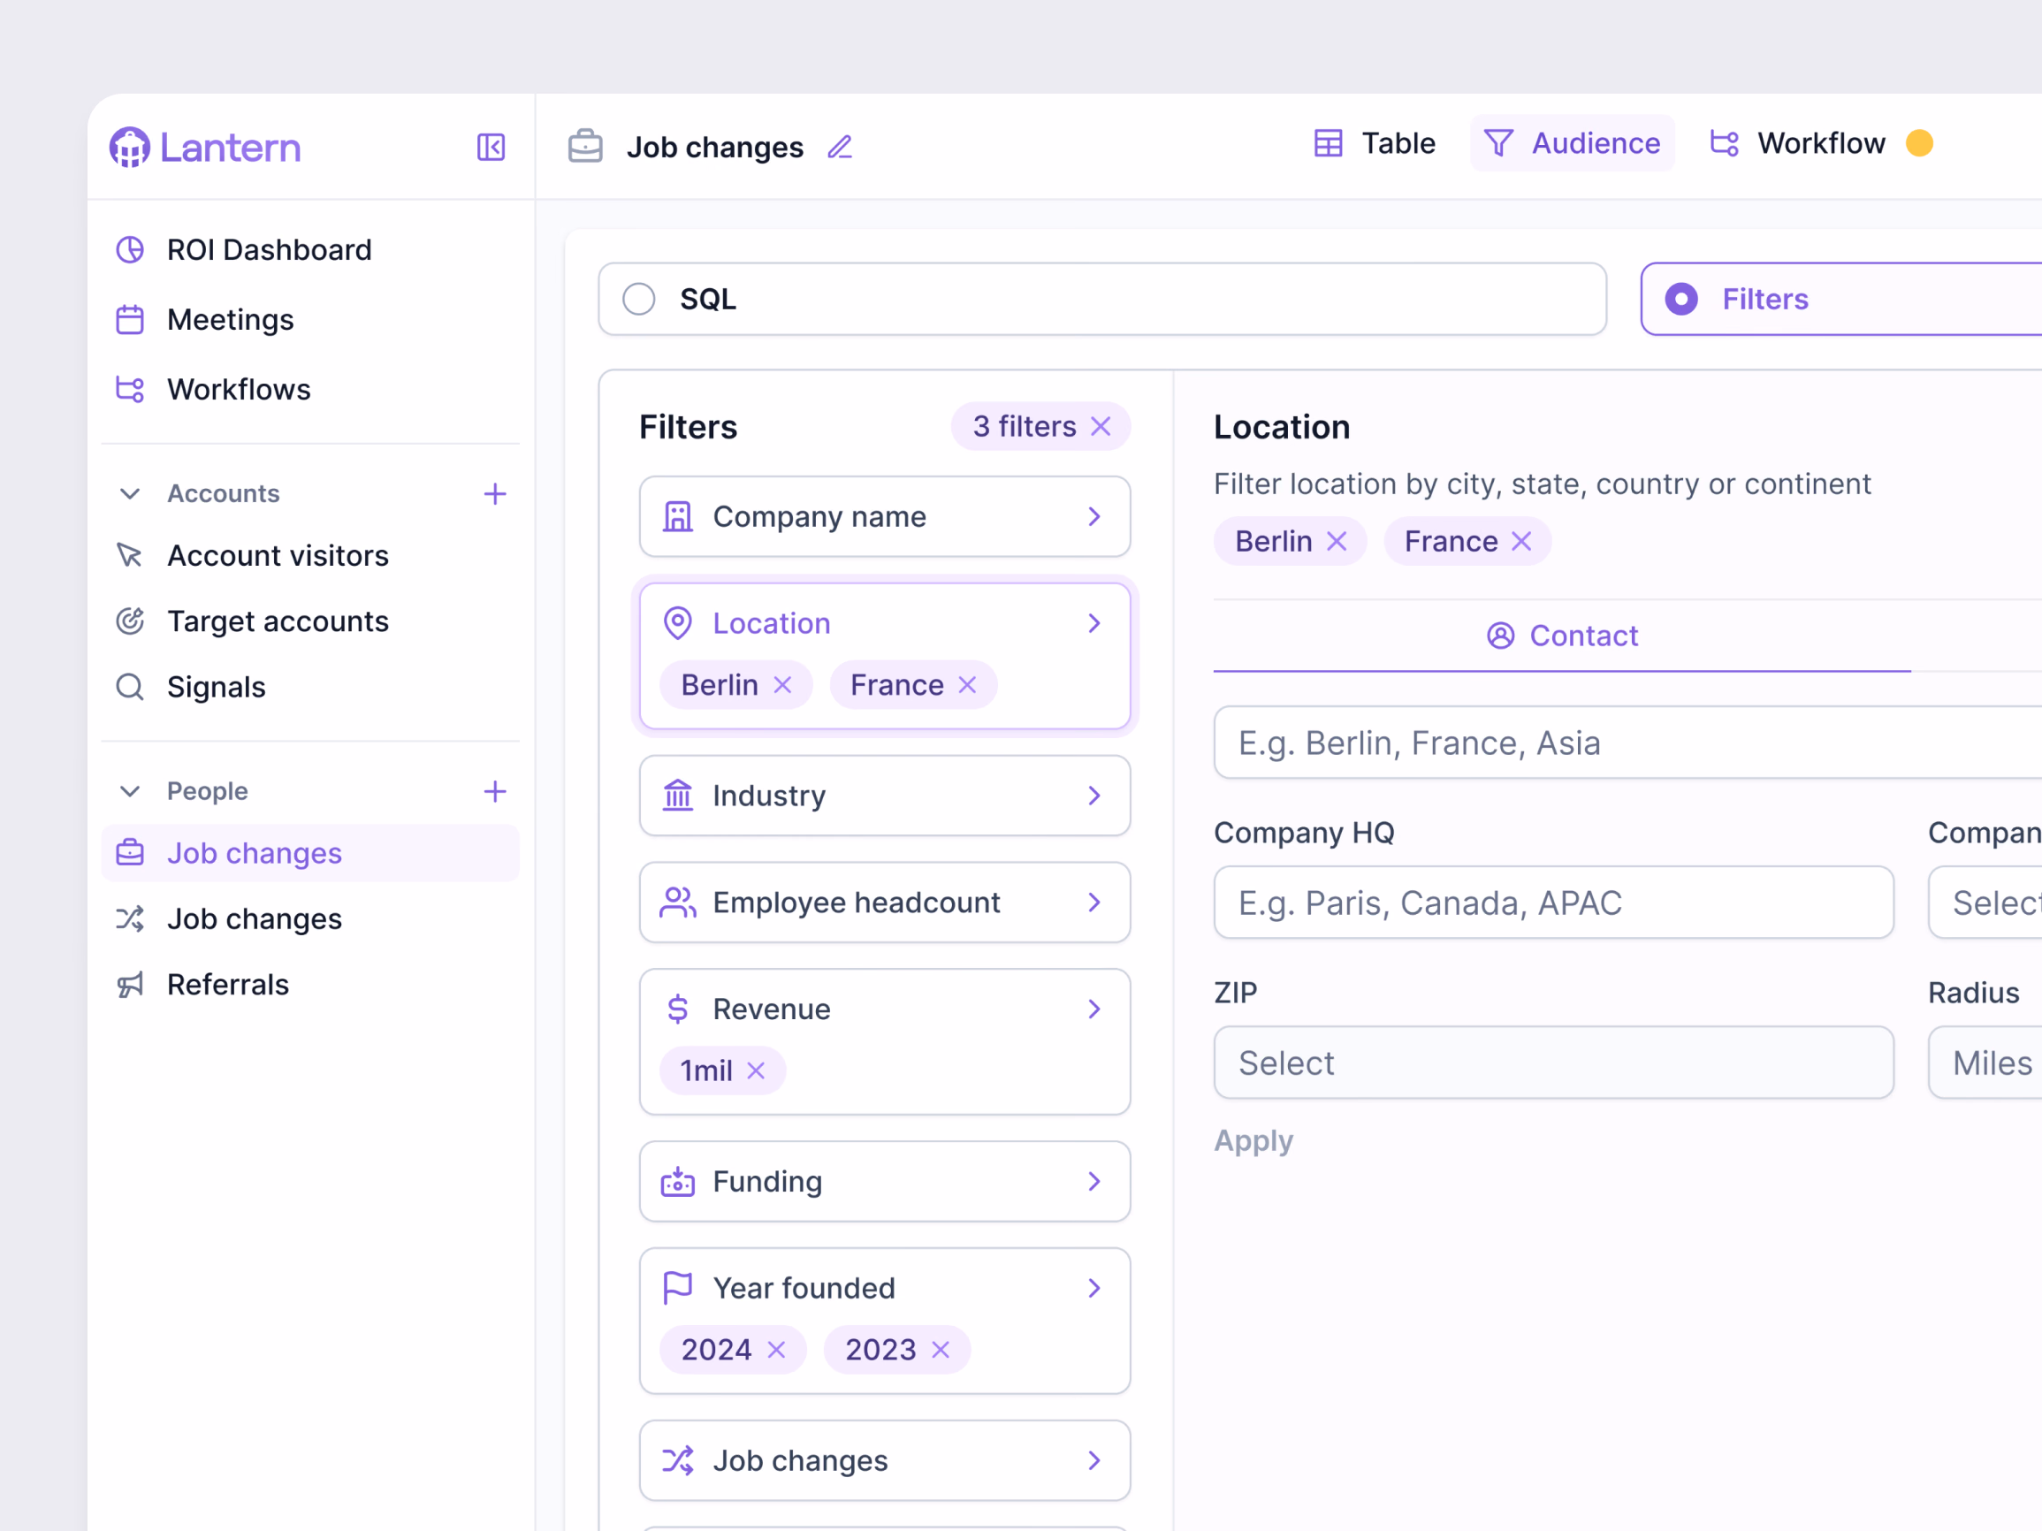Expand the Company name filter

(884, 517)
